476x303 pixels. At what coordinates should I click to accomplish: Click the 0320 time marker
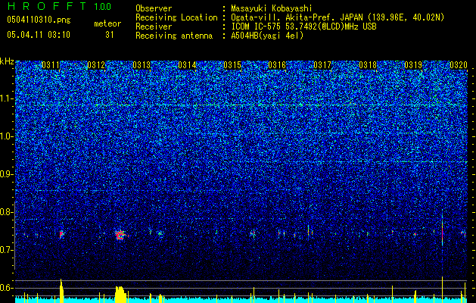tap(459, 65)
